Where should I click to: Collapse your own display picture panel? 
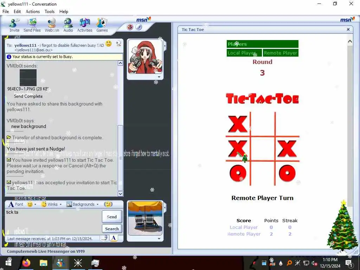click(x=165, y=207)
